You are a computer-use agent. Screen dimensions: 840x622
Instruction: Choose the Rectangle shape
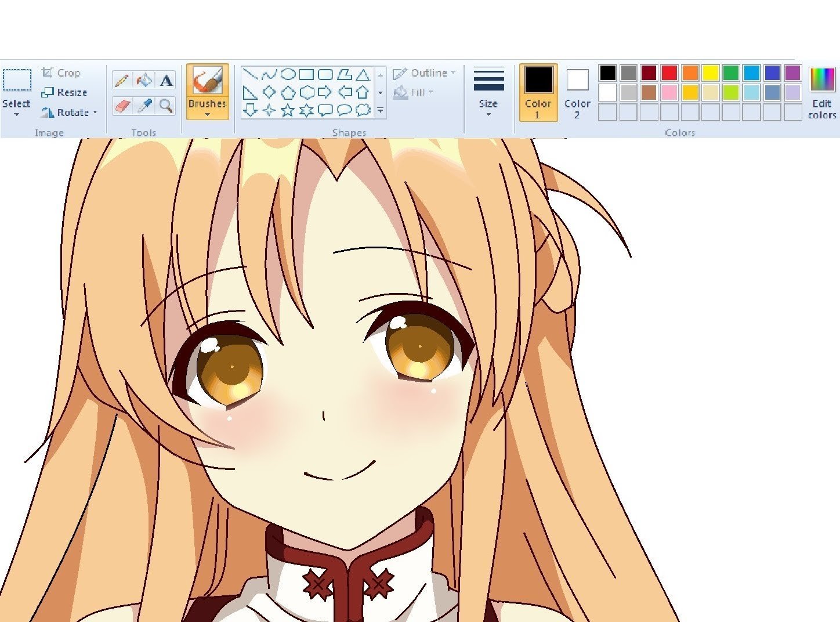click(306, 74)
